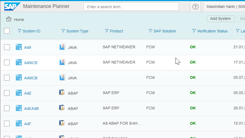Image resolution: width=245 pixels, height=138 pixels.
Task: Click the OK status in A49 row
Action: pyautogui.click(x=193, y=47)
